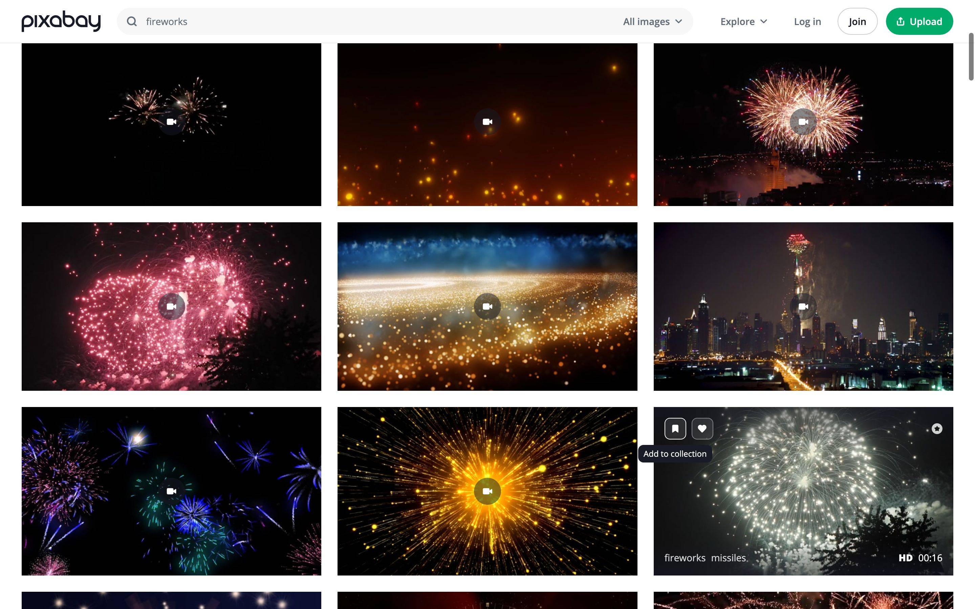
Task: Click video camera icon on golden burst
Action: click(x=487, y=491)
